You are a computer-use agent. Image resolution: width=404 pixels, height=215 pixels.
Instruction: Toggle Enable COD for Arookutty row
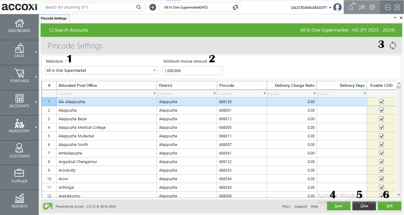tap(382, 170)
